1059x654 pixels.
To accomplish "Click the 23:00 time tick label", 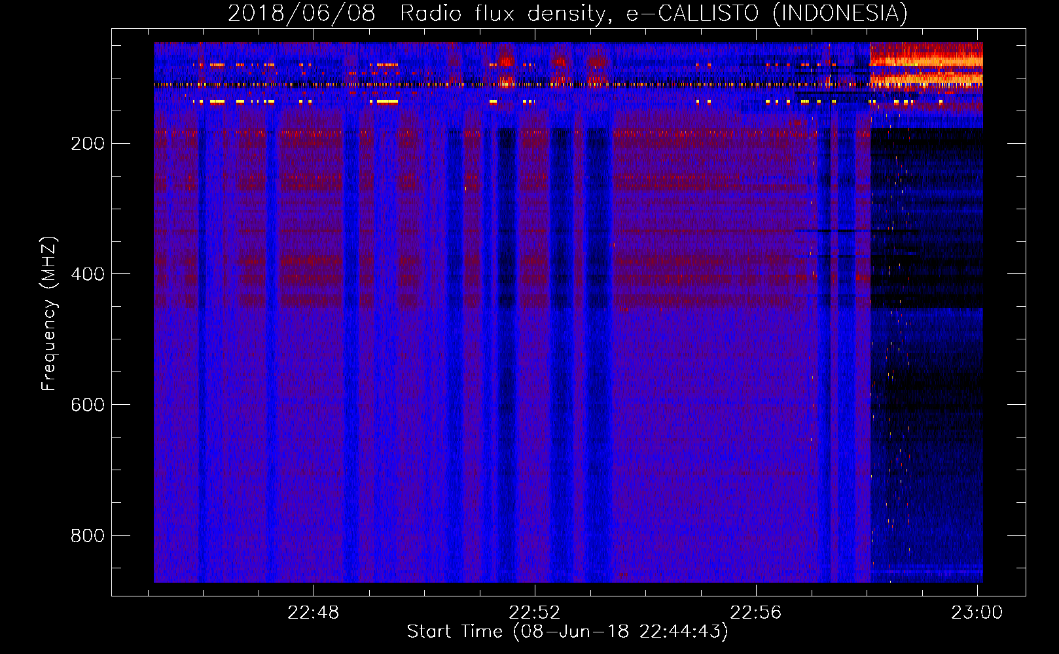I will click(977, 613).
